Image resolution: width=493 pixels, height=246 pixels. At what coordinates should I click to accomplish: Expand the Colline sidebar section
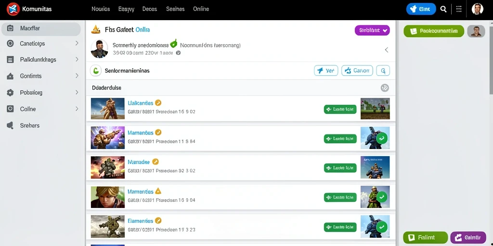77,109
